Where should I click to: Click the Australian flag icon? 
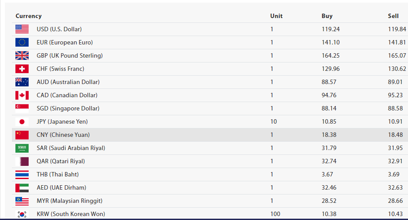(x=22, y=82)
